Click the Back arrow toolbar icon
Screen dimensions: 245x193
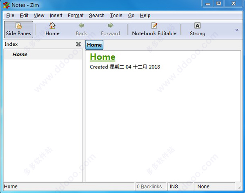coord(81,25)
